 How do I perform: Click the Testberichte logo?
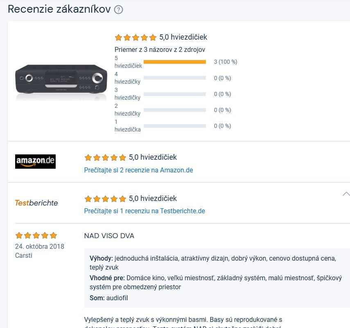[x=36, y=203]
